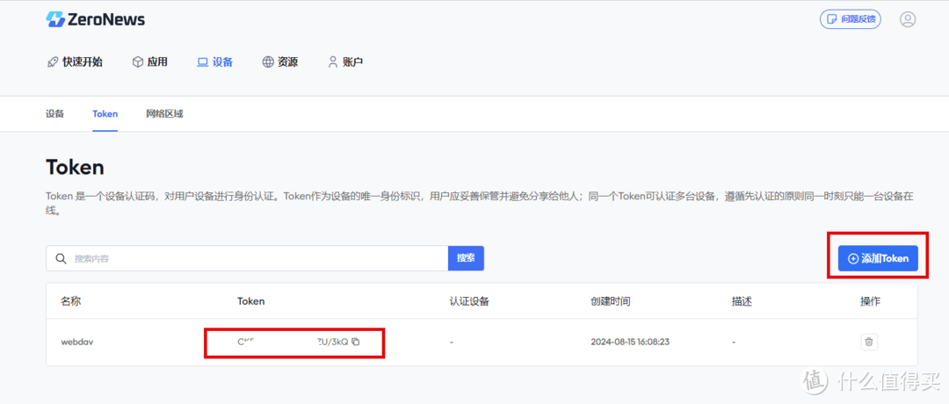Switch to the 网络区域 sub-tab
This screenshot has height=404, width=949.
[164, 114]
